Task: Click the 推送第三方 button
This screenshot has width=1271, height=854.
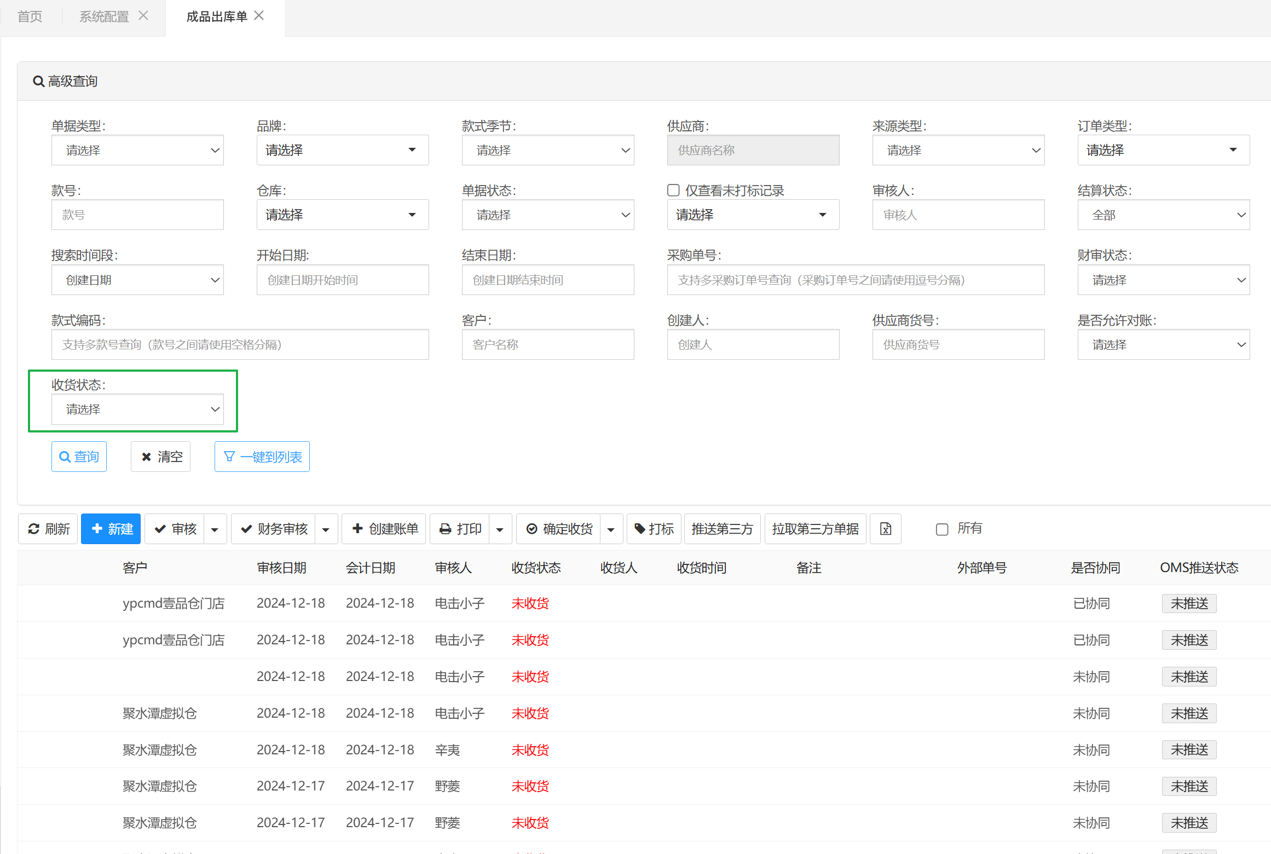Action: 722,529
